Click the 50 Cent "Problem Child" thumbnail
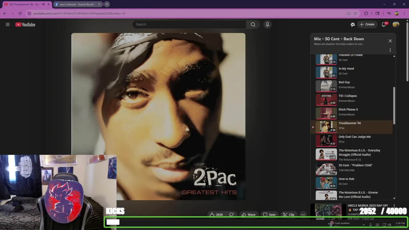Image resolution: width=409 pixels, height=230 pixels. click(x=326, y=169)
